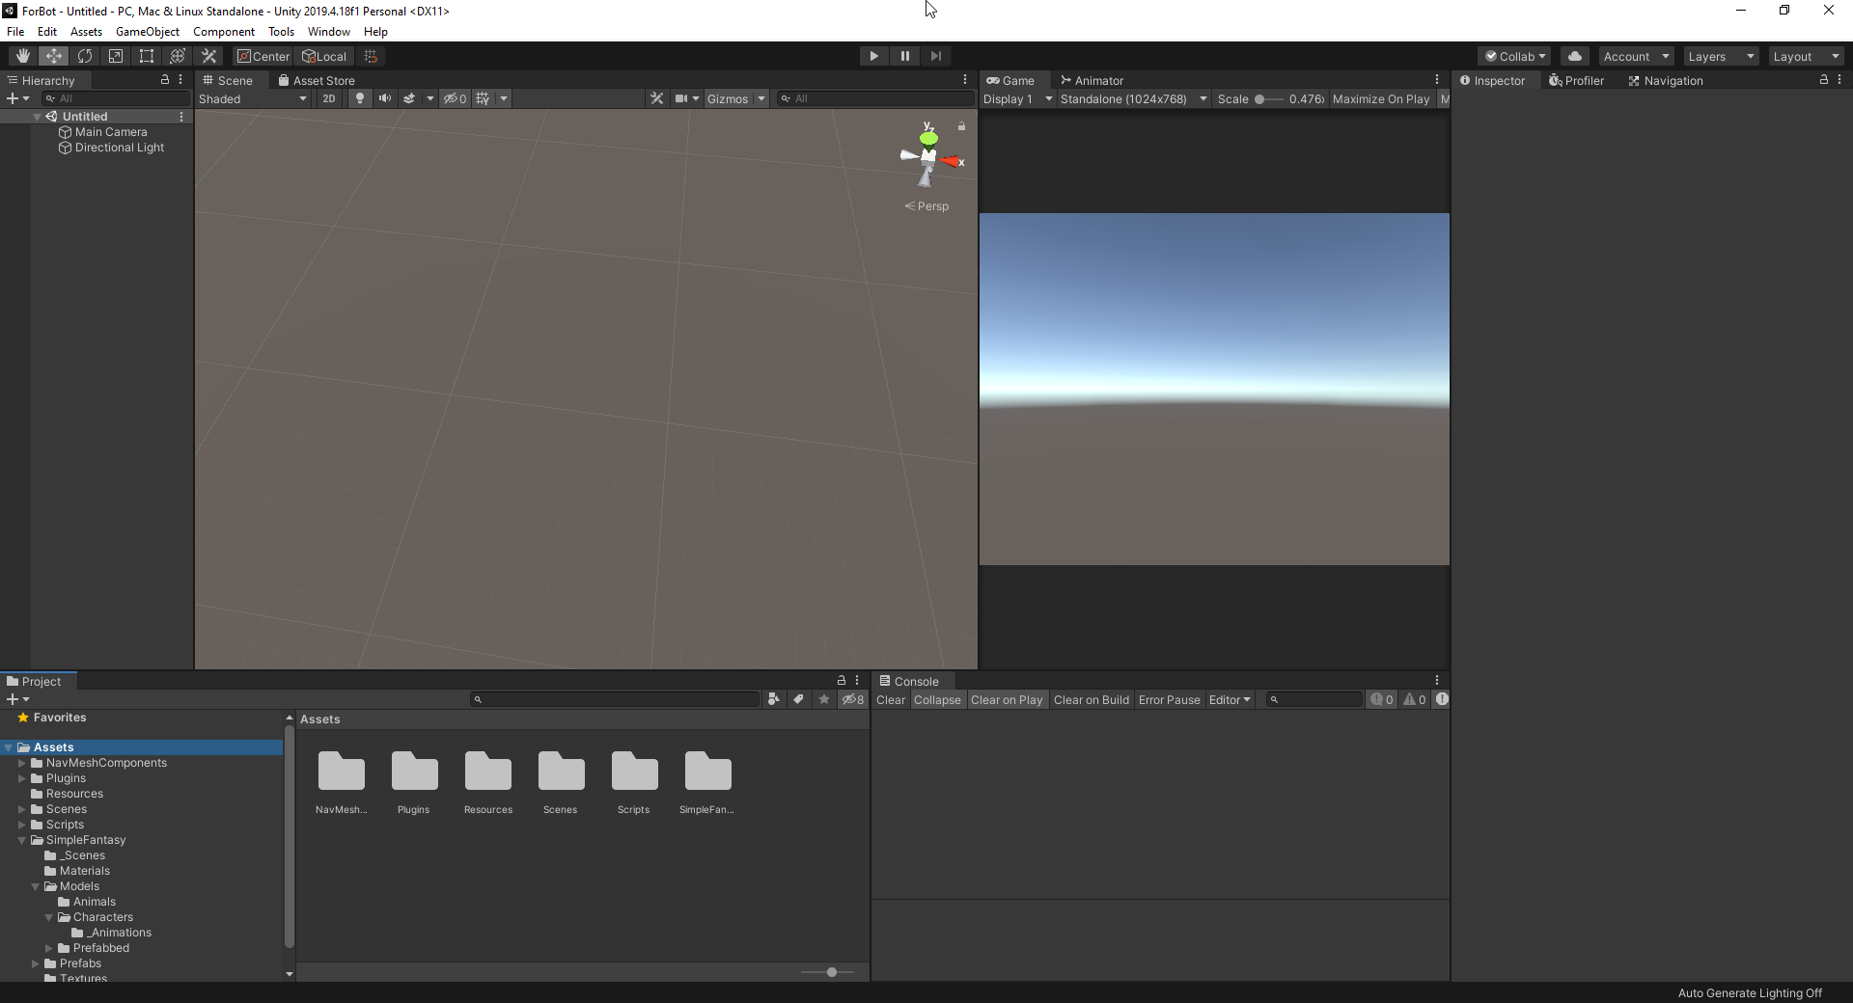Click the Game view Scale slider

[1268, 99]
